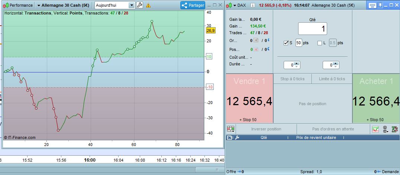
Task: Click the Limite à 0 ticks button
Action: [332, 79]
